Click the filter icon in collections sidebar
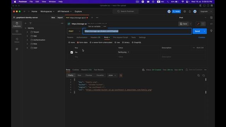 (31, 23)
